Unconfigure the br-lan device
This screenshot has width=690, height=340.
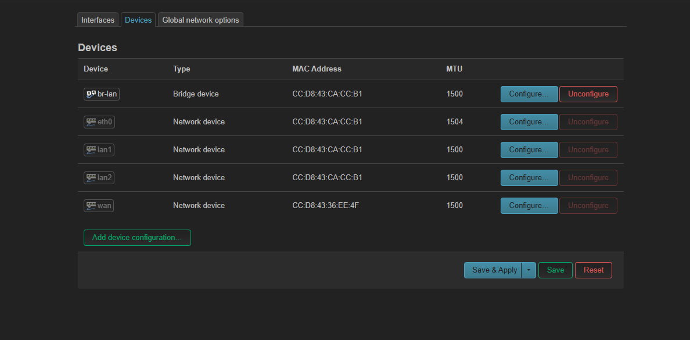(588, 94)
